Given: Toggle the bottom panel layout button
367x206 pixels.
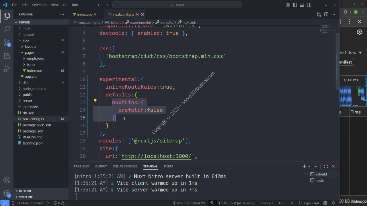Looking at the screenshot, I should point(302,5).
